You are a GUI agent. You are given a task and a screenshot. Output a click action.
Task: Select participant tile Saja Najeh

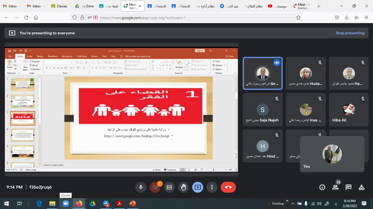pyautogui.click(x=263, y=110)
